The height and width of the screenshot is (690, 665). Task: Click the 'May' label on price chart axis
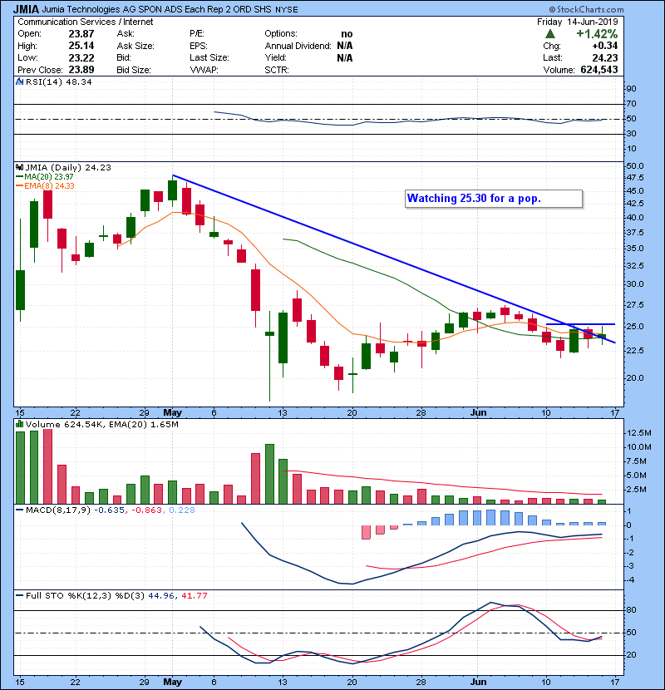click(x=173, y=413)
